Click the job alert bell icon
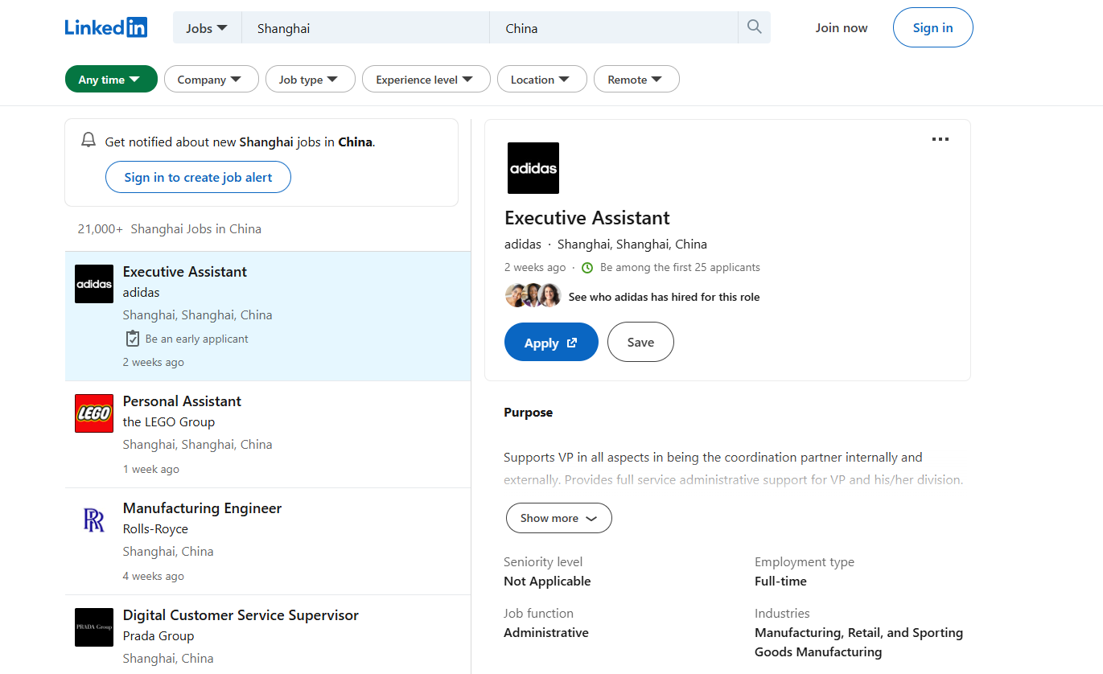Screen dimensions: 1103x674 [88, 141]
